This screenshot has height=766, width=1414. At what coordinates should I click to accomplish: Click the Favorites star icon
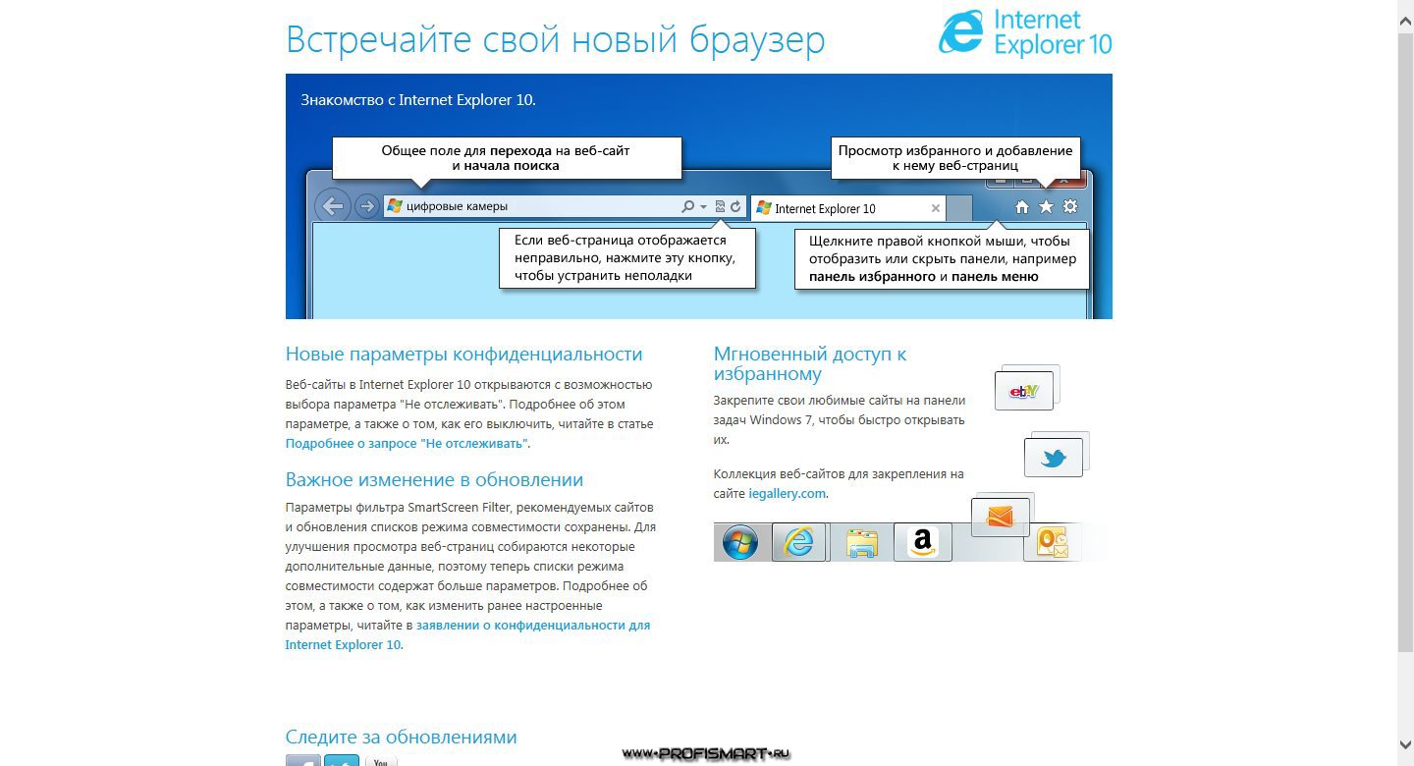click(1047, 206)
